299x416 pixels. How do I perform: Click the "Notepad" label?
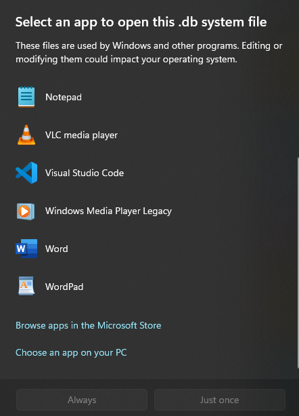[x=64, y=97]
